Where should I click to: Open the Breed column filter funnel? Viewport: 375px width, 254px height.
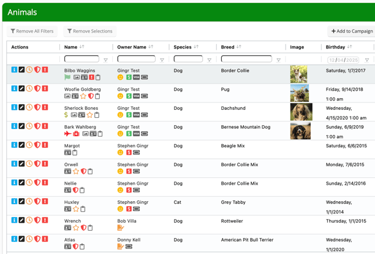[x=278, y=60]
